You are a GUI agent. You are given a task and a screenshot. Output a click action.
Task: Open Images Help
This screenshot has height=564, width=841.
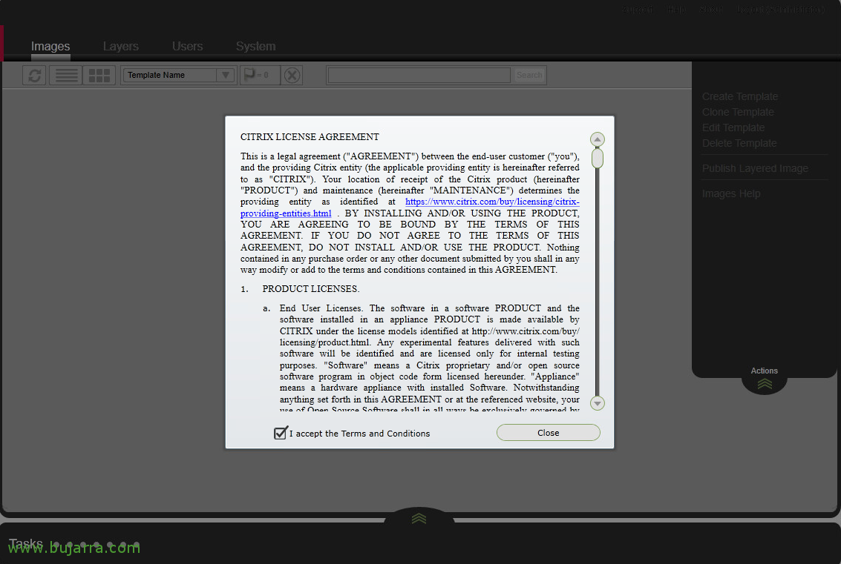731,193
